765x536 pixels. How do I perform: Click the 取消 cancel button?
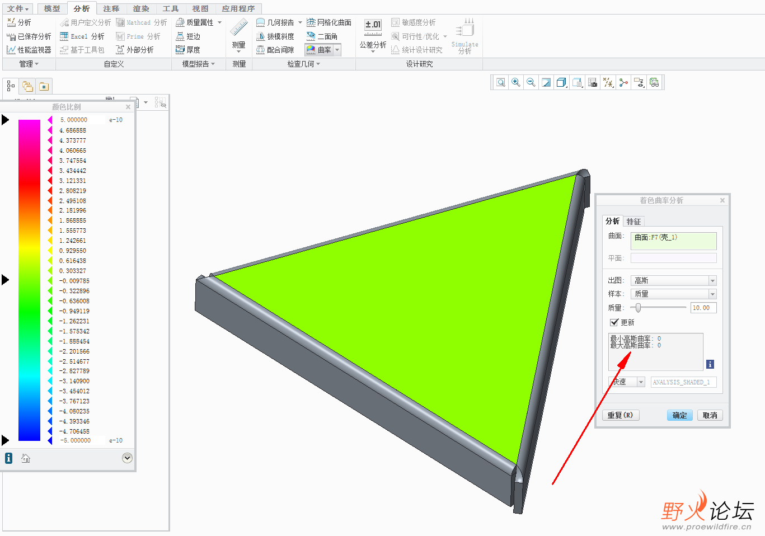[x=710, y=415]
